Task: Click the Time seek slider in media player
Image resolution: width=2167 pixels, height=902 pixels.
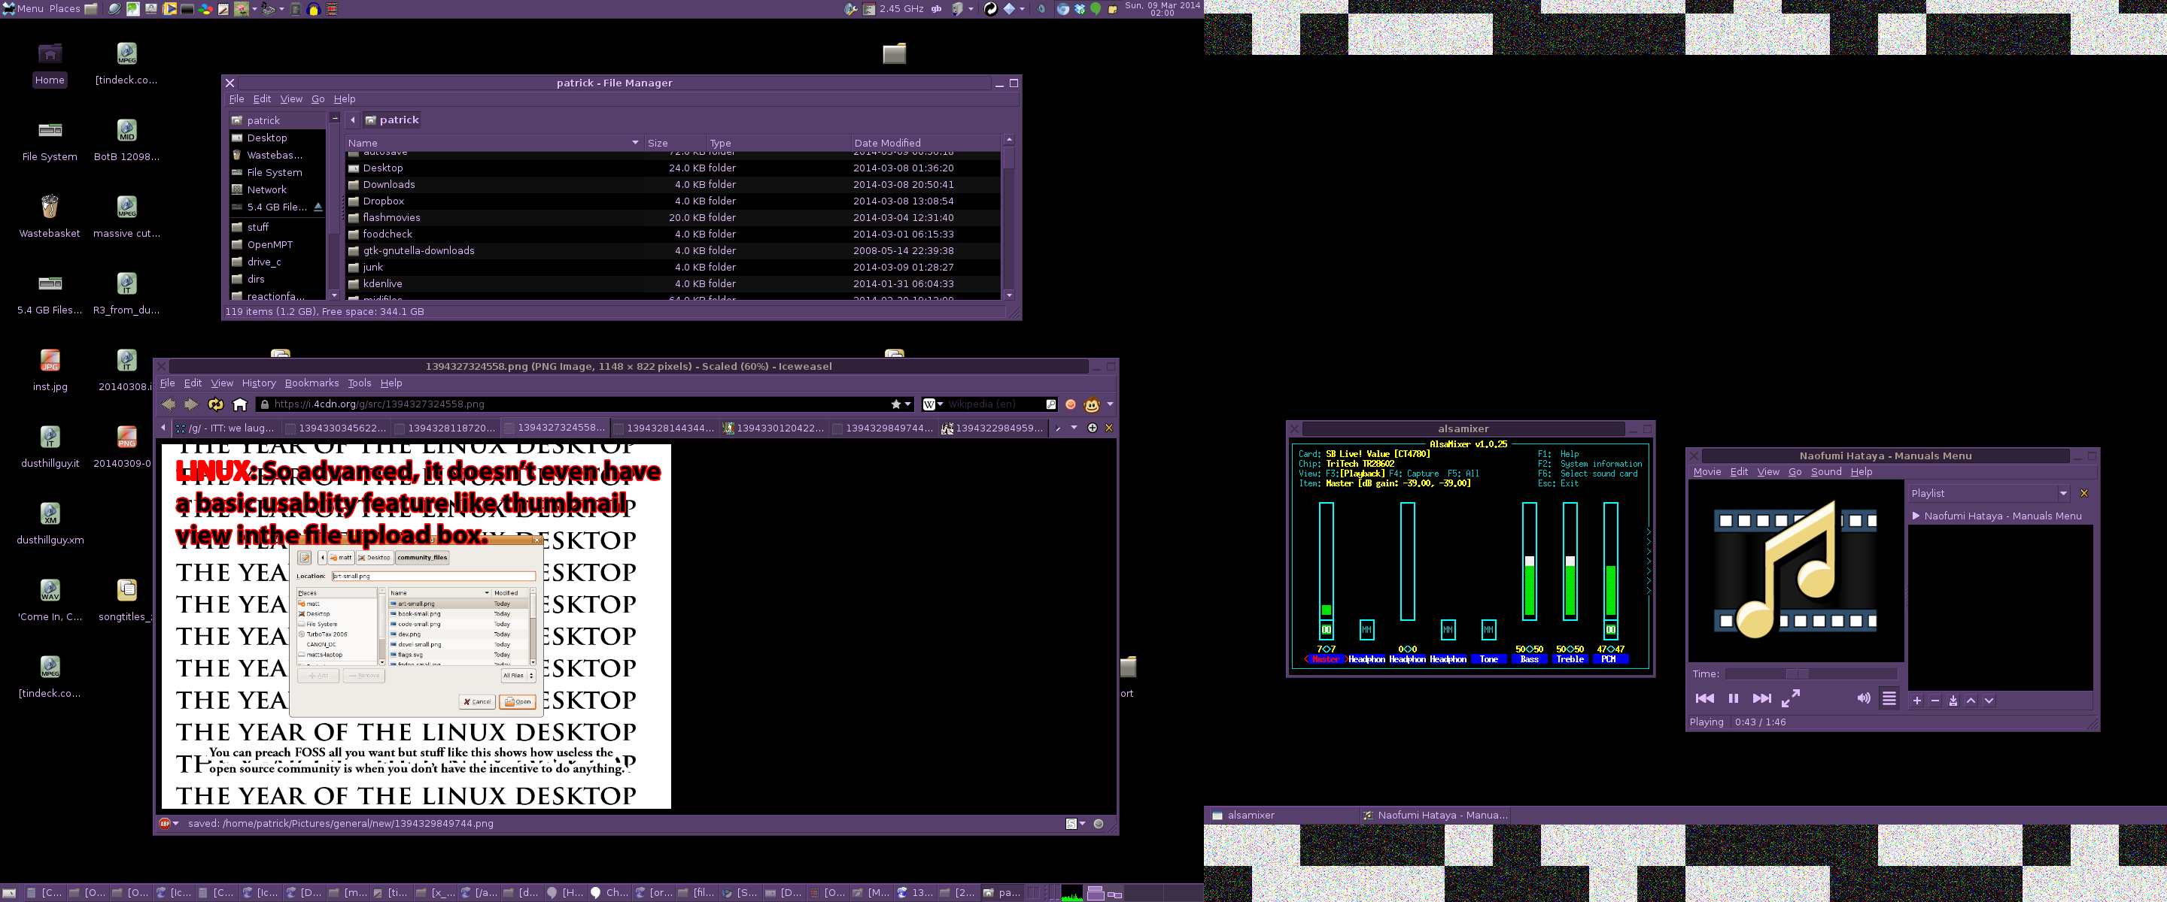Action: pyautogui.click(x=1810, y=673)
